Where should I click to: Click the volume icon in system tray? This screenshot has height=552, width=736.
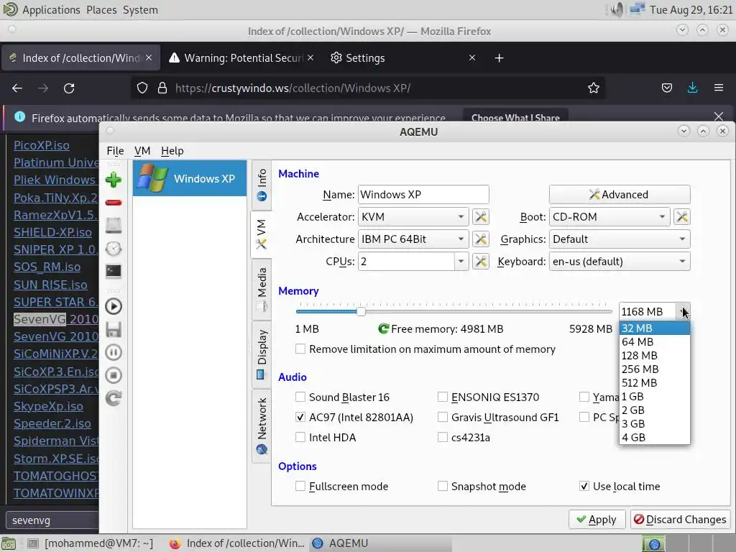click(616, 9)
